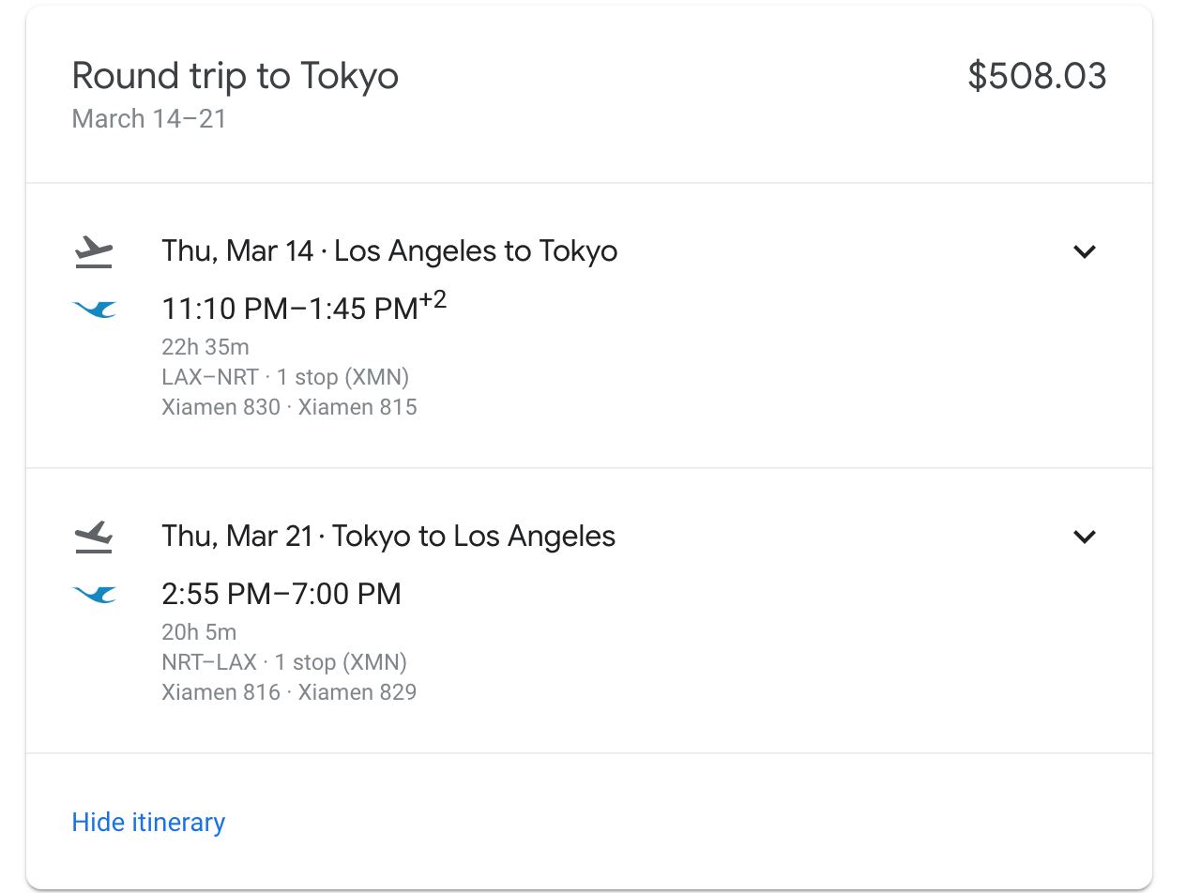Click the Hide itinerary link

148,823
